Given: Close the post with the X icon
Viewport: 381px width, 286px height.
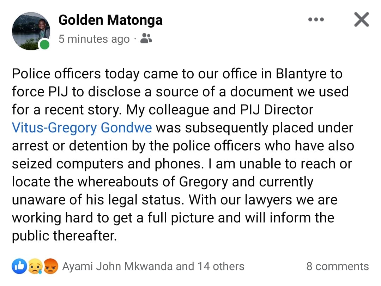Looking at the screenshot, I should 361,20.
